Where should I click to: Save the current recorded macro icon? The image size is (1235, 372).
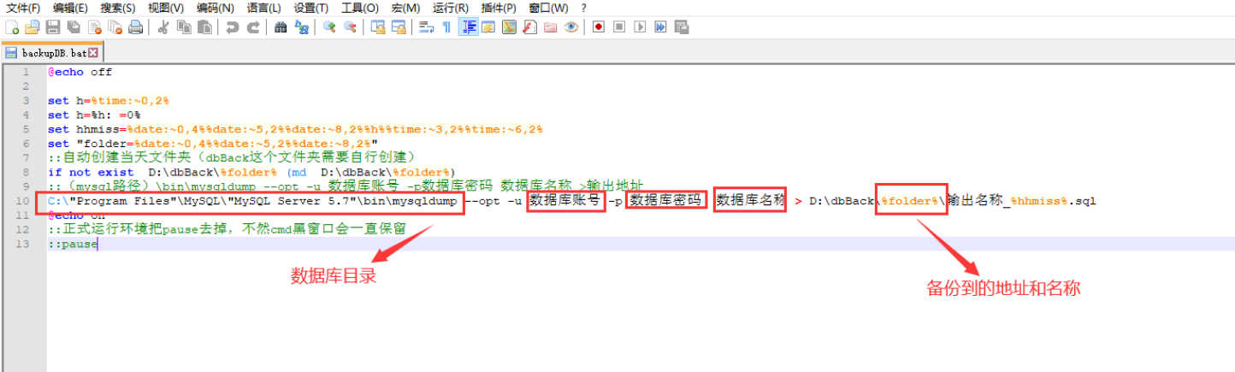[682, 27]
